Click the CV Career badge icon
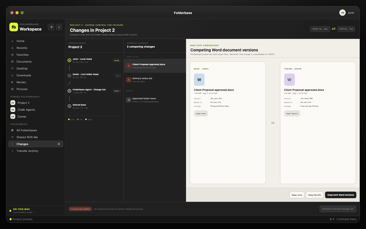 point(13,117)
